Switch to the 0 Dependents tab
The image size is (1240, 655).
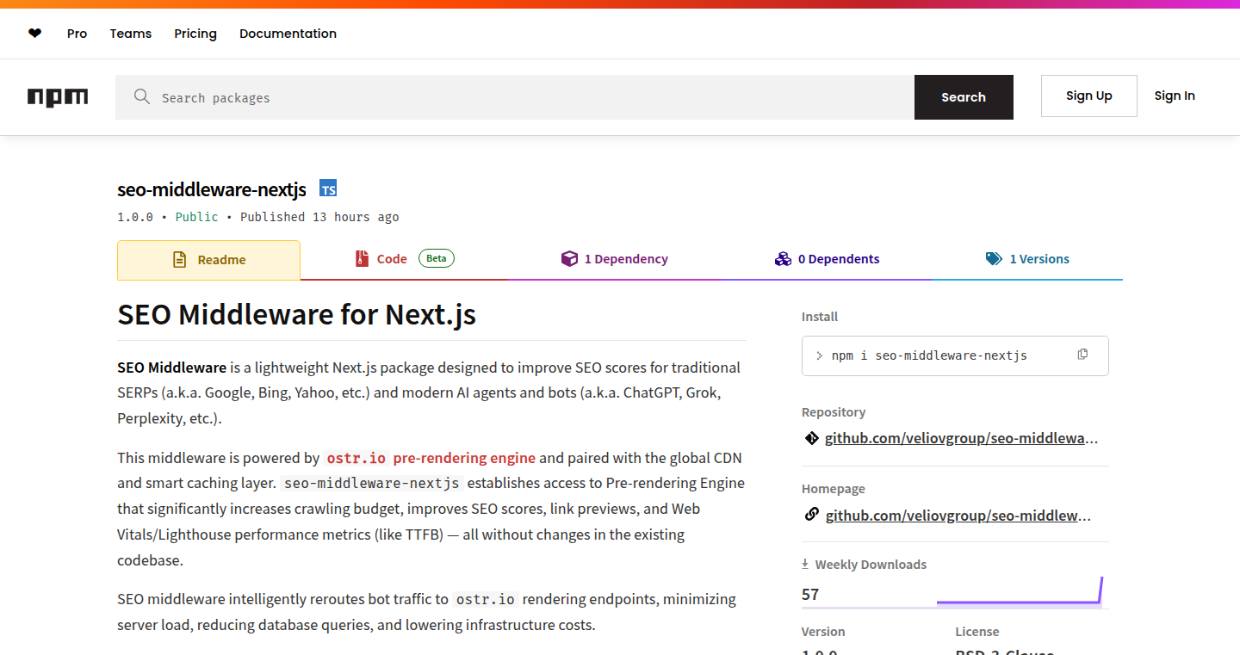click(827, 259)
